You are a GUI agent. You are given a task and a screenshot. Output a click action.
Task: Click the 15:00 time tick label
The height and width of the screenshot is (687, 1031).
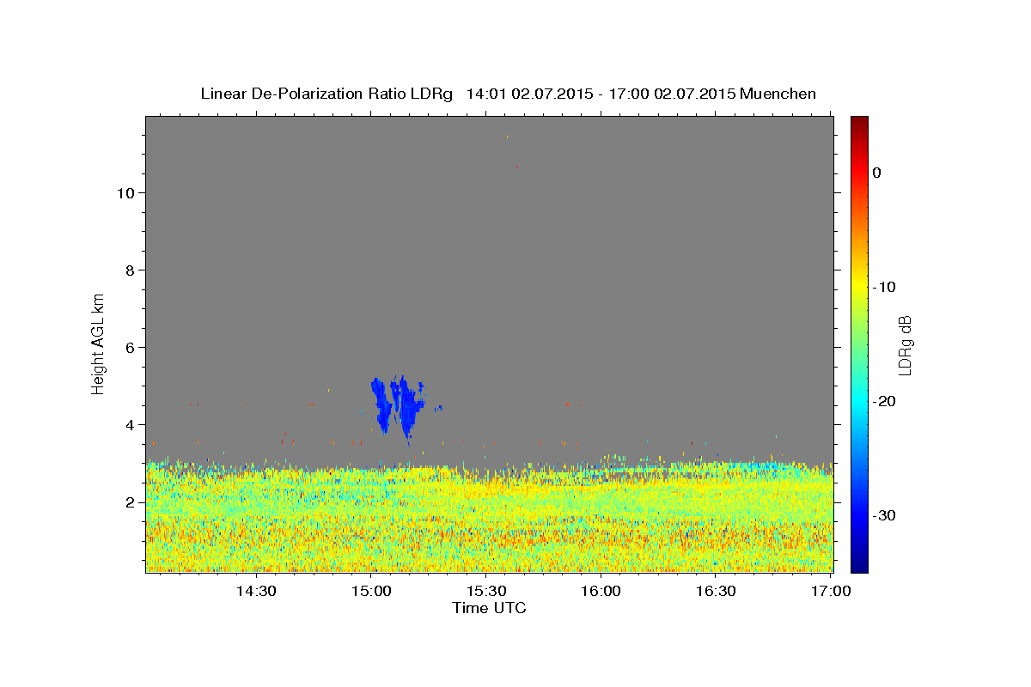point(371,591)
